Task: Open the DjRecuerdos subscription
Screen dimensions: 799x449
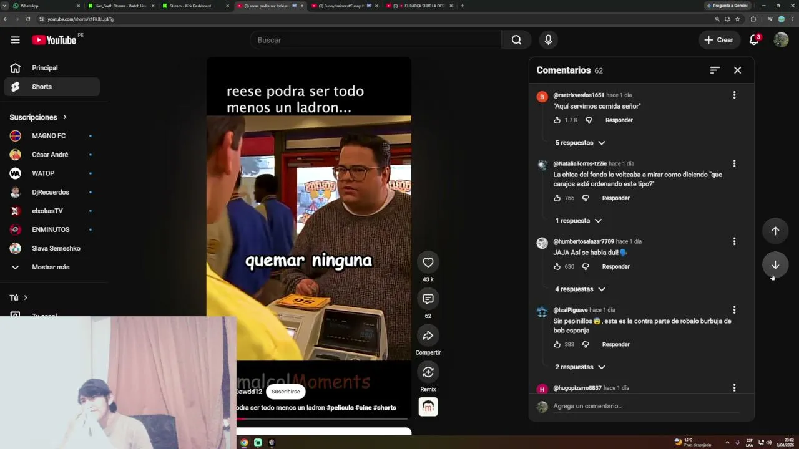Action: pos(52,192)
